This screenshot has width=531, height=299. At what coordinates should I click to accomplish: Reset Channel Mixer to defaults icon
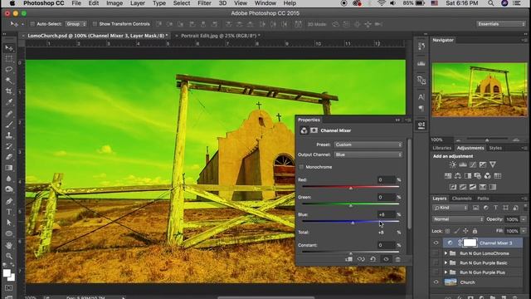(373, 259)
